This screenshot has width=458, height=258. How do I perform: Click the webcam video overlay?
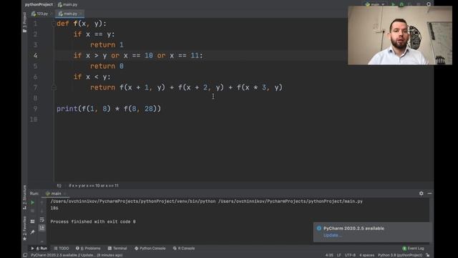click(400, 35)
